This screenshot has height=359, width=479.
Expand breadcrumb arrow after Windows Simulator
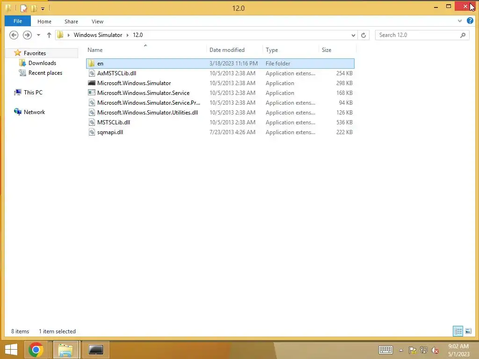tap(127, 35)
